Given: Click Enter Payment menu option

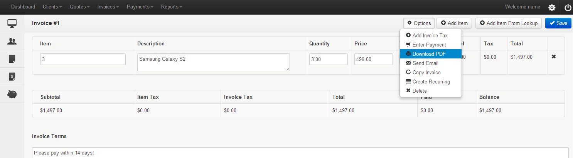Looking at the screenshot, I should 429,45.
